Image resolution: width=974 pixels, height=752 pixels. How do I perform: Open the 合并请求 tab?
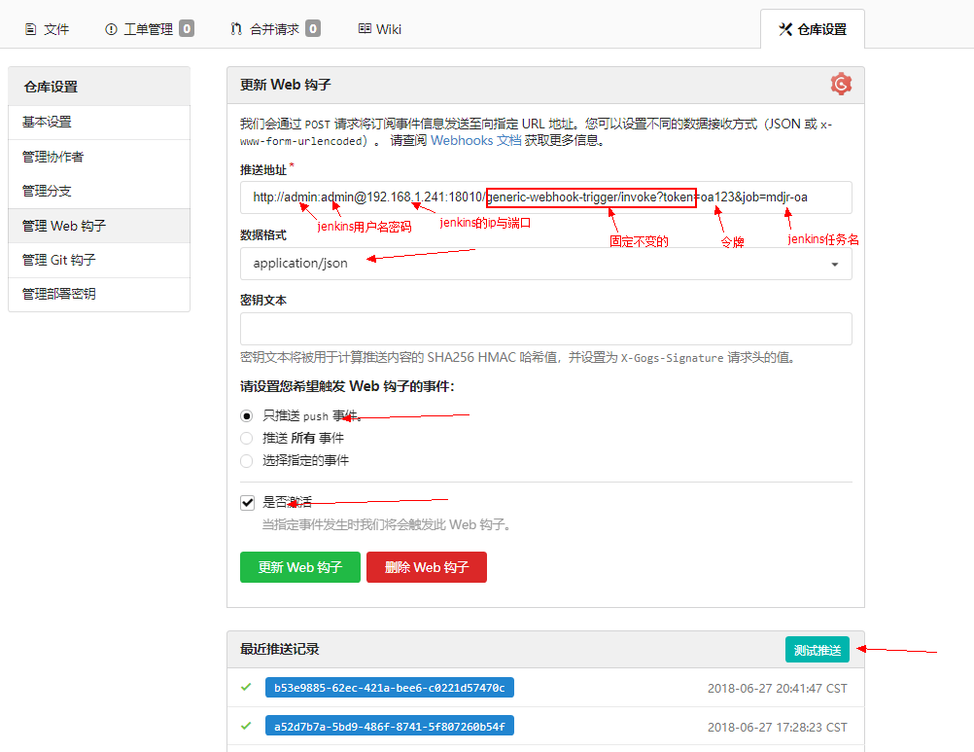tap(275, 29)
